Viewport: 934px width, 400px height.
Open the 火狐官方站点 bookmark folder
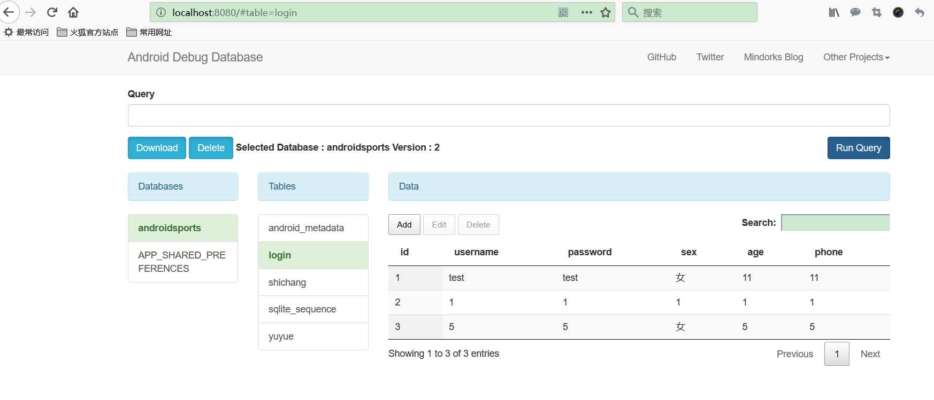(88, 32)
